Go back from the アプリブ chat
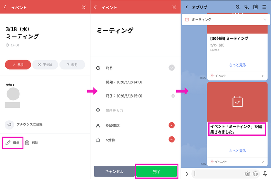This screenshot has width=271, height=179. (x=187, y=7)
